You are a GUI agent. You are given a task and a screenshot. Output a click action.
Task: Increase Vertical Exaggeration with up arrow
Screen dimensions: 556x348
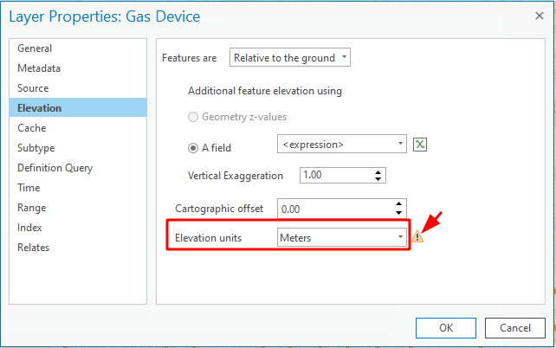(378, 172)
